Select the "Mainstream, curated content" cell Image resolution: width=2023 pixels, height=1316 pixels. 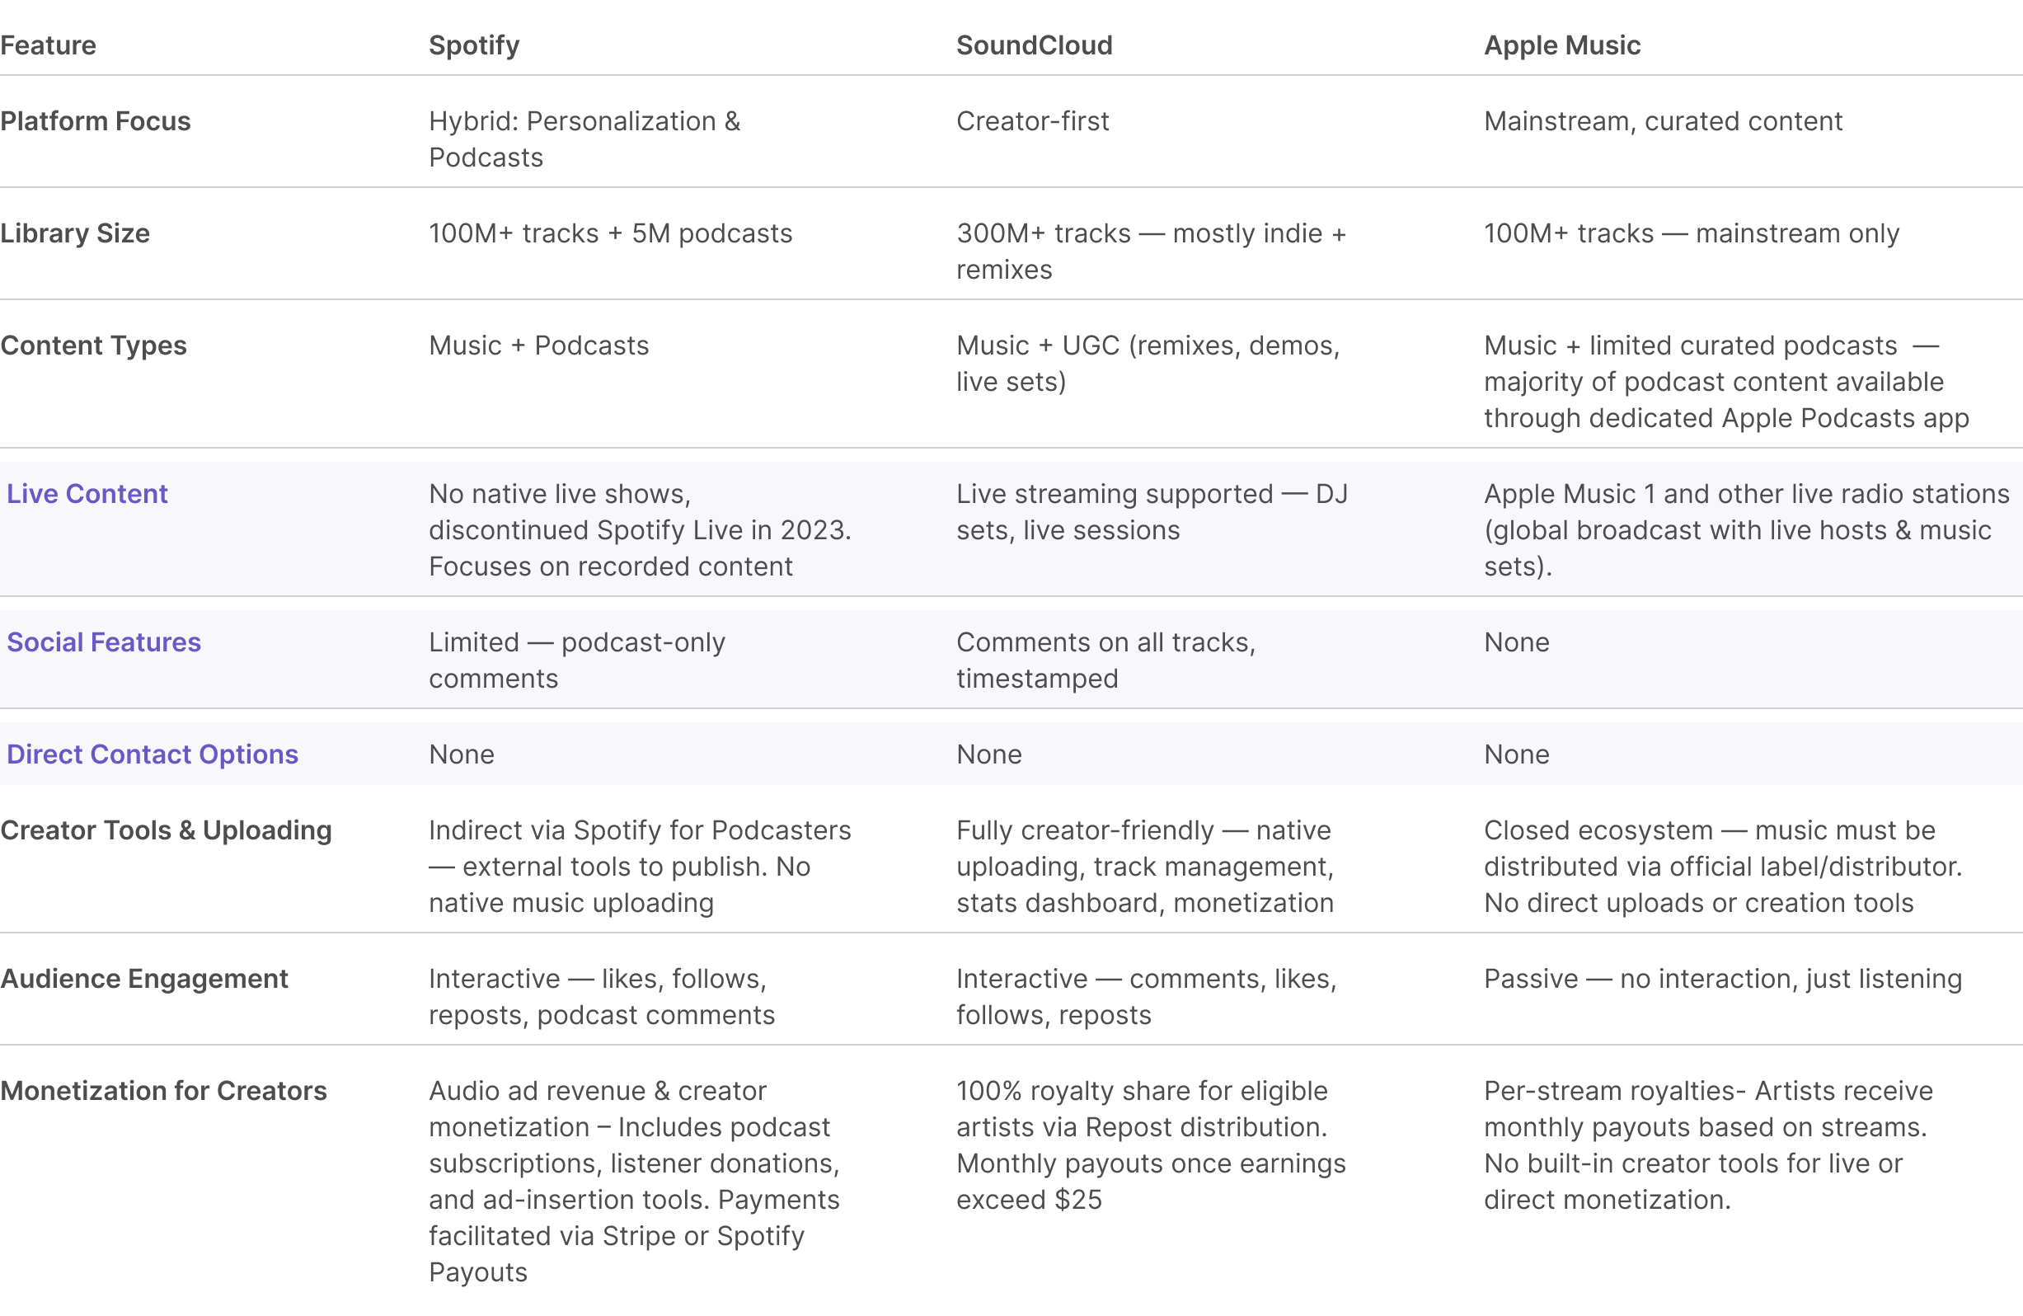click(1663, 120)
